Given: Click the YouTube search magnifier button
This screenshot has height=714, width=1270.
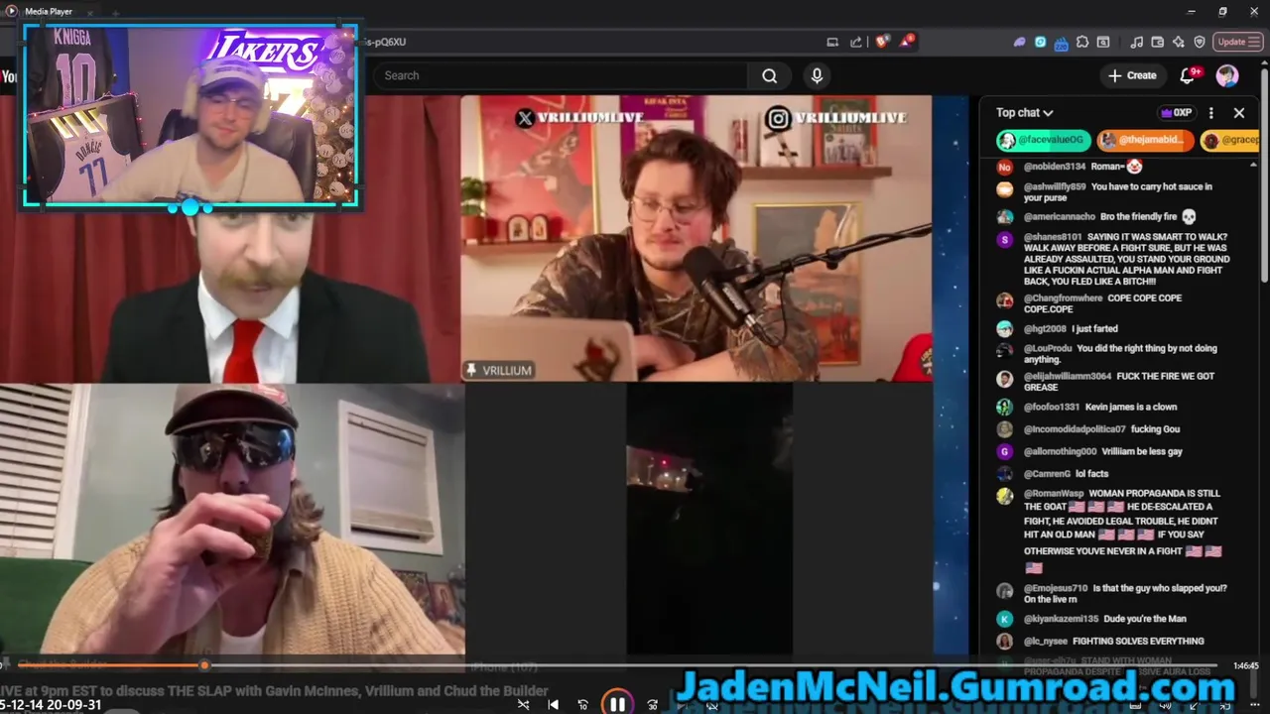Looking at the screenshot, I should 769,75.
